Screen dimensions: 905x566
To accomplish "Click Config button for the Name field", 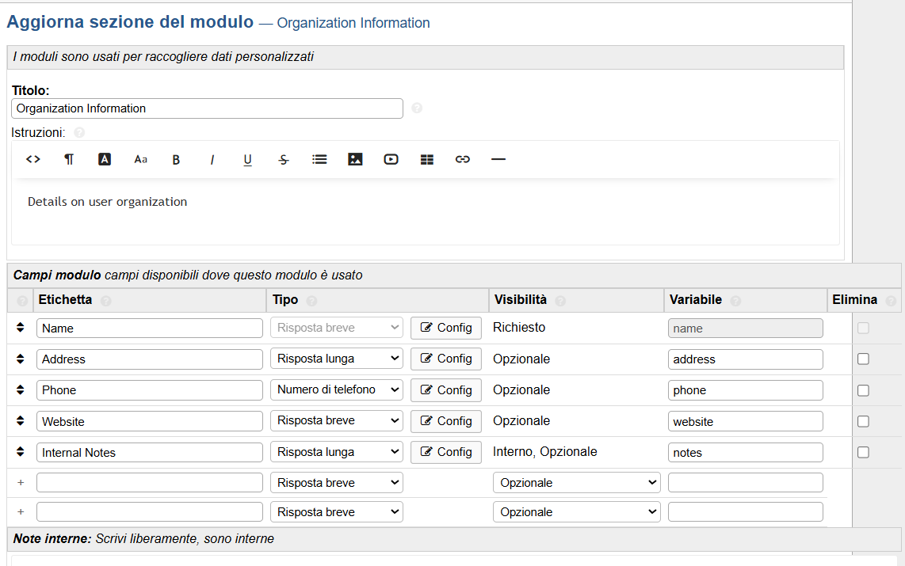I will point(445,328).
